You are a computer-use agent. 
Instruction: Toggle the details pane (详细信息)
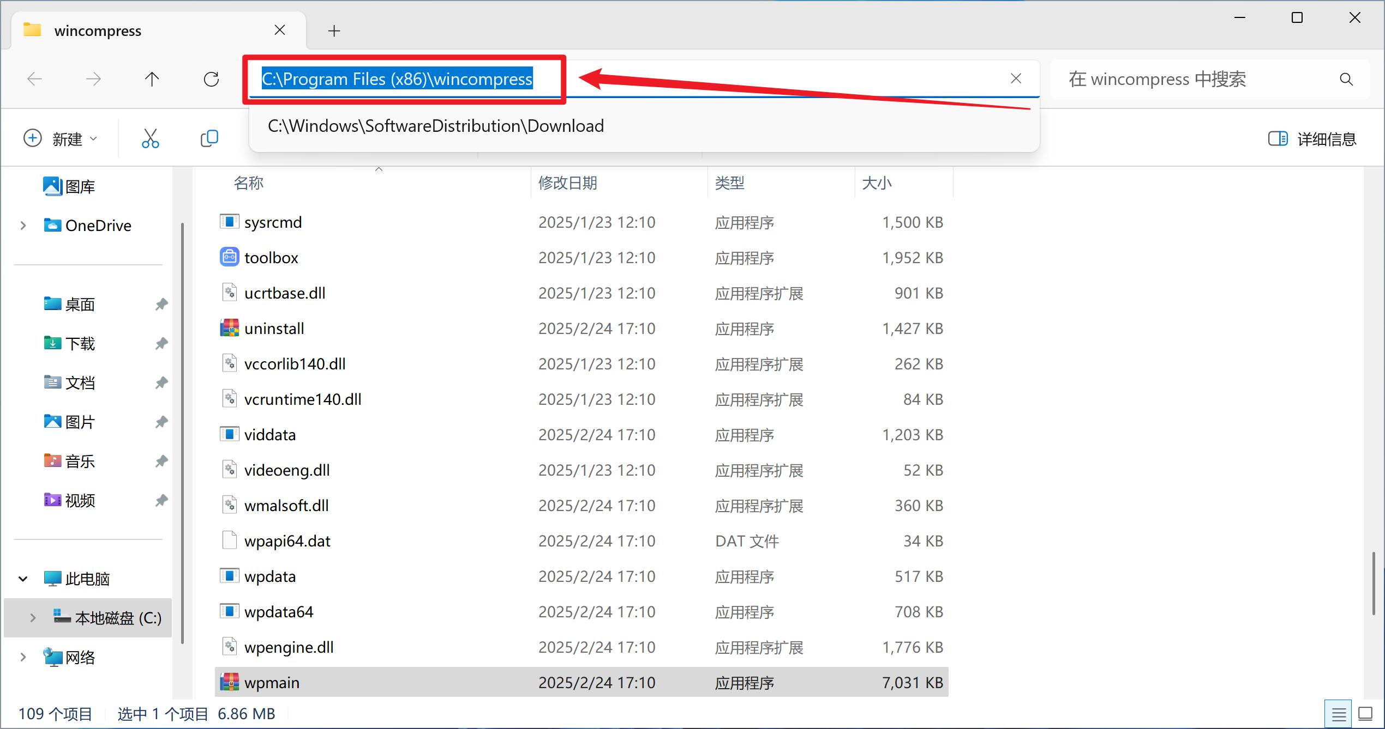[1312, 139]
